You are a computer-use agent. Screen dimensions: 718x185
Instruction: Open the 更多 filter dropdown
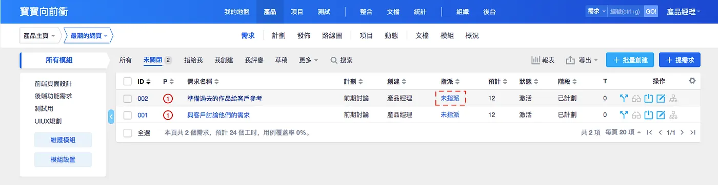click(308, 60)
